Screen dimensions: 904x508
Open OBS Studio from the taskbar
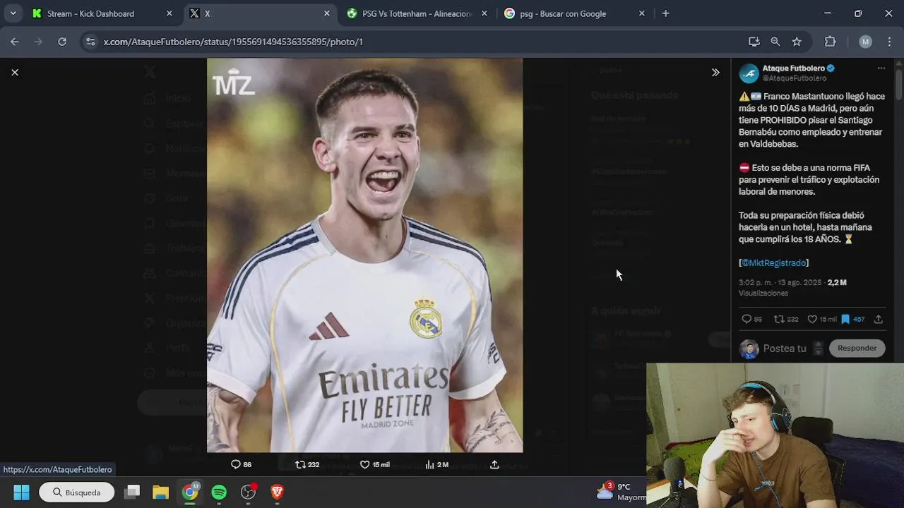pyautogui.click(x=248, y=492)
